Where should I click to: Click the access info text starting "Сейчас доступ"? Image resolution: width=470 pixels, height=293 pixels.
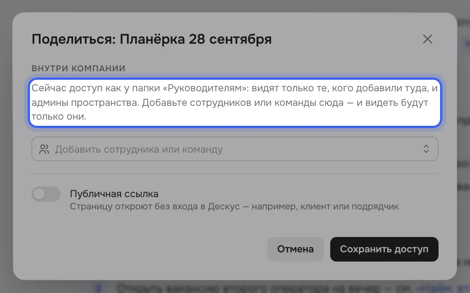pos(235,102)
